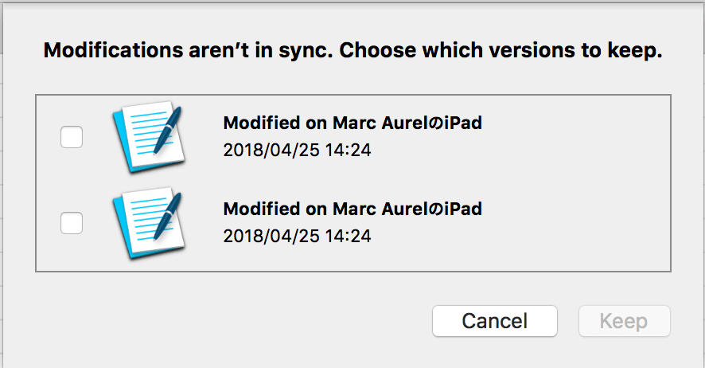Click blank dialog area left of Cancel
This screenshot has width=705, height=368.
(225, 321)
